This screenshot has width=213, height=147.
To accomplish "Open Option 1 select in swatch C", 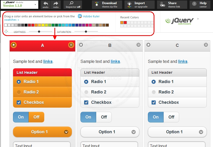I will coord(177,132).
